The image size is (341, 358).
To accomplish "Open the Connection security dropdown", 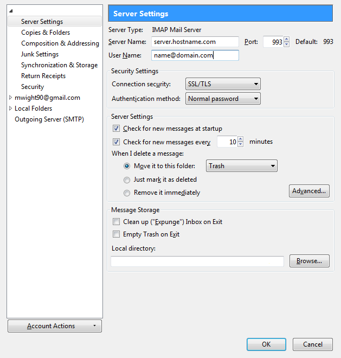I will click(222, 84).
